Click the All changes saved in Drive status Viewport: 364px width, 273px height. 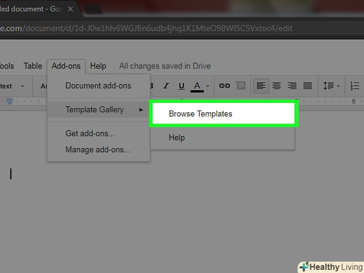pos(165,66)
